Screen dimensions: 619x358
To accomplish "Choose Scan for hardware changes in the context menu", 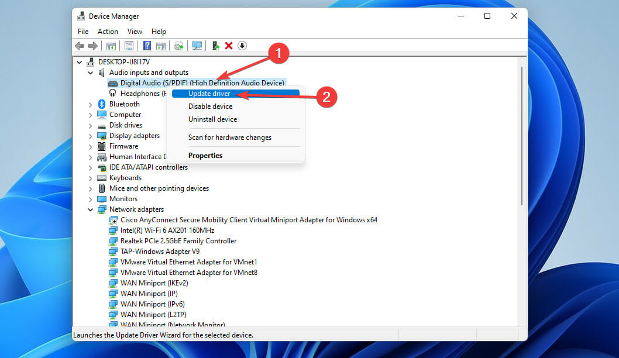I will click(236, 137).
